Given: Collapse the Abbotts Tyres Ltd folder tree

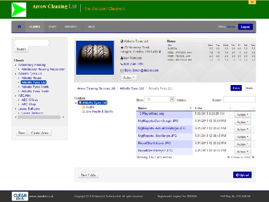Looking at the screenshot, I should [76, 103].
